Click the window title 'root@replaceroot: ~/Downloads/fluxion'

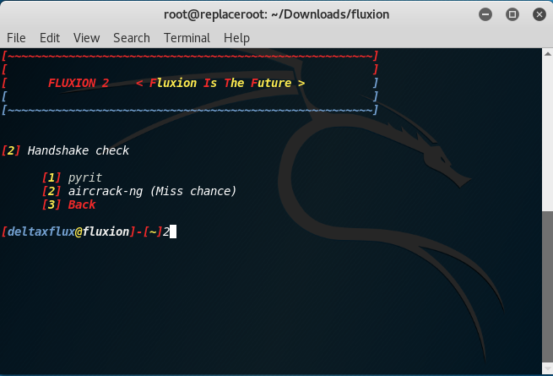(277, 14)
